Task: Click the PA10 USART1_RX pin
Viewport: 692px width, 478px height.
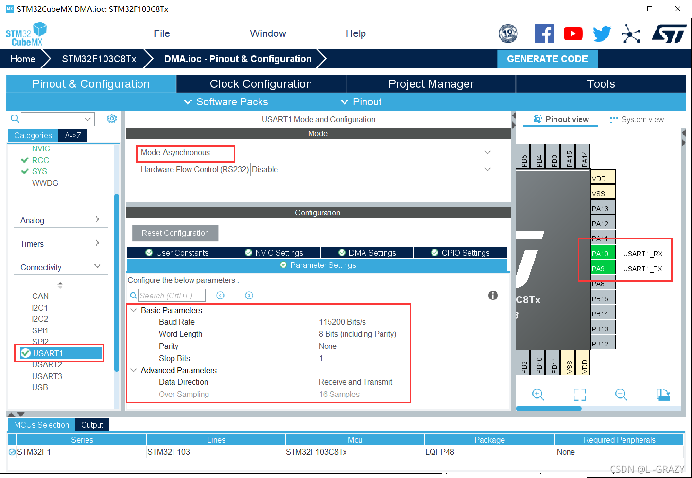Action: [603, 253]
